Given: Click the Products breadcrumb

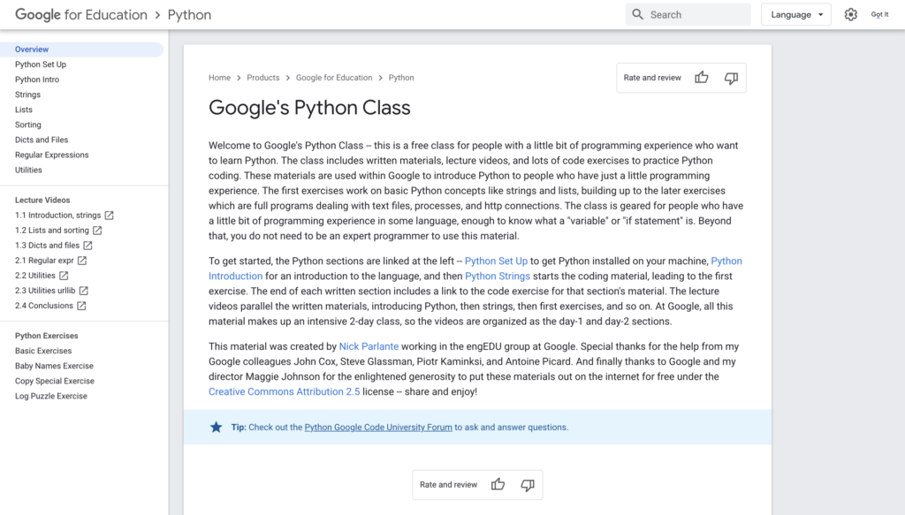Looking at the screenshot, I should [263, 77].
